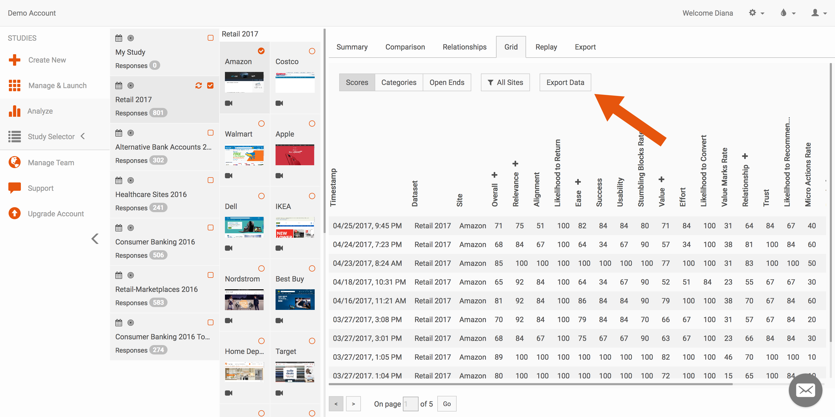835x417 pixels.
Task: Click the plus icon above Relationship column
Action: 745,156
